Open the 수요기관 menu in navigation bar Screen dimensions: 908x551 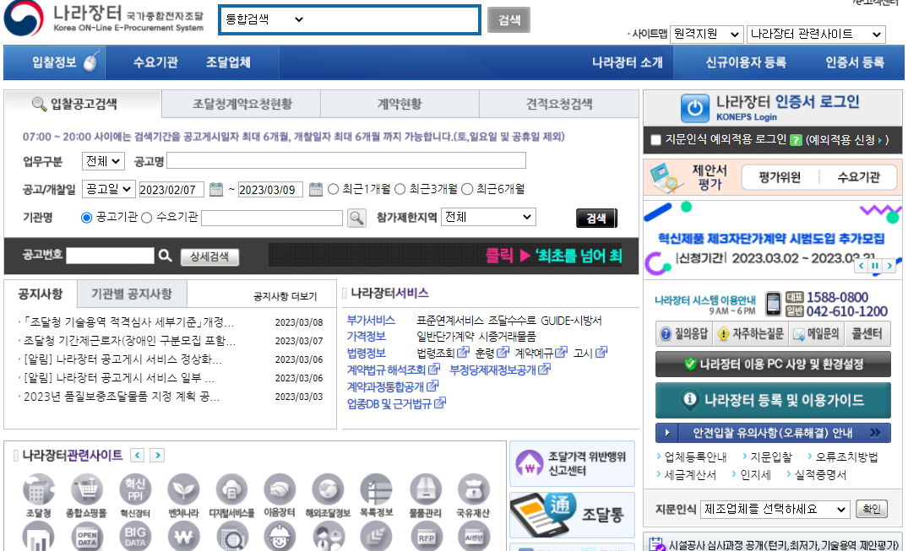155,62
